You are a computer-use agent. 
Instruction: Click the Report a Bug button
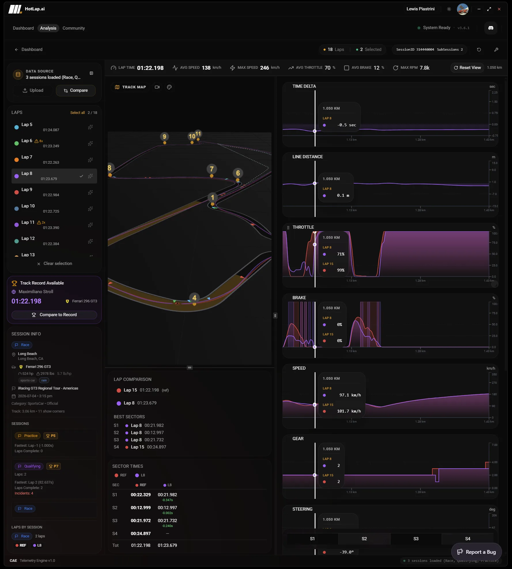[477, 552]
